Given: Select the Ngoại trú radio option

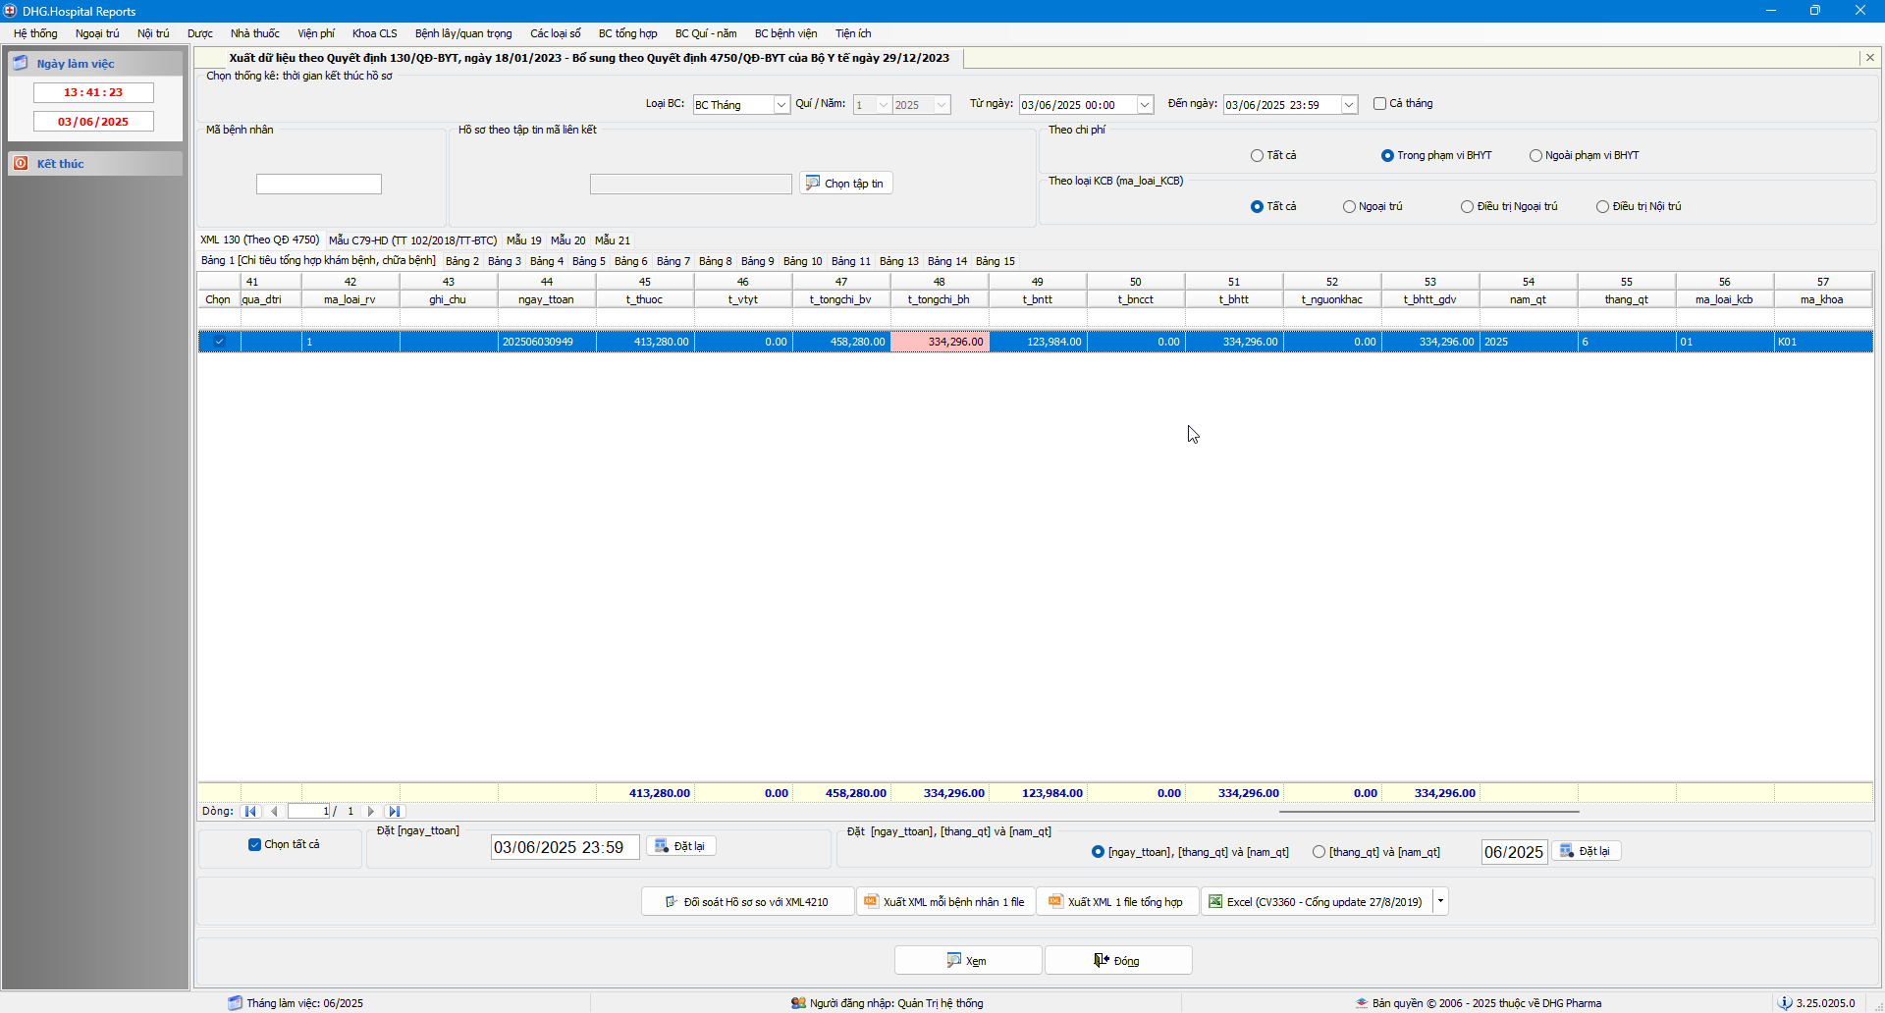Looking at the screenshot, I should click(x=1349, y=206).
